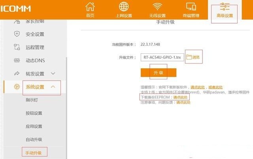The image size is (253, 159).
Task: Switch to the 上网设置 tab label
Action: pyautogui.click(x=124, y=16)
